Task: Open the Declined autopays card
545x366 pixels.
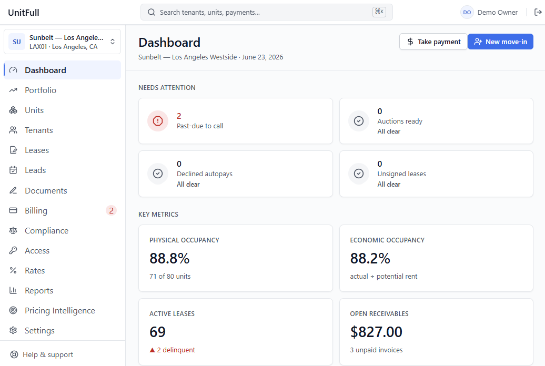Action: [x=236, y=174]
